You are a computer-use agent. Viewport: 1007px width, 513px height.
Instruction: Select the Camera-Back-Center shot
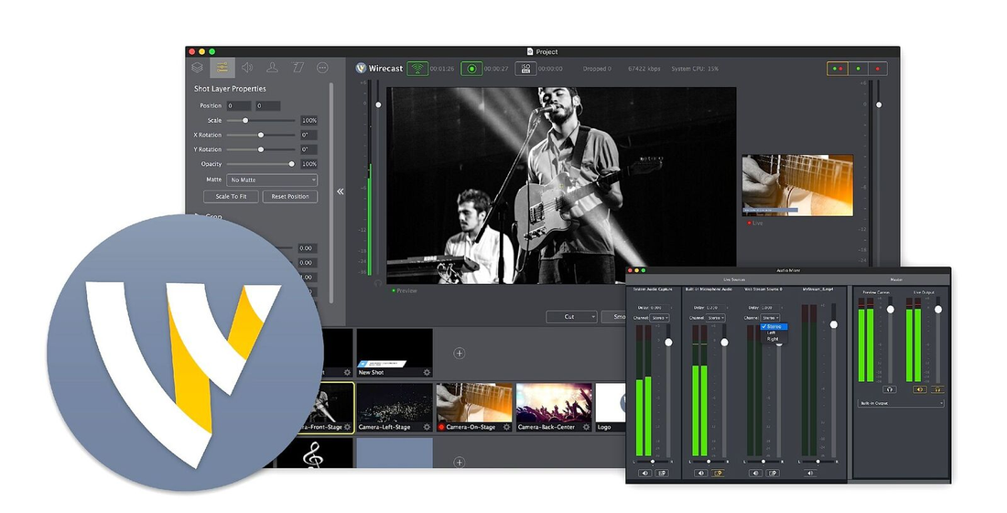(x=554, y=408)
